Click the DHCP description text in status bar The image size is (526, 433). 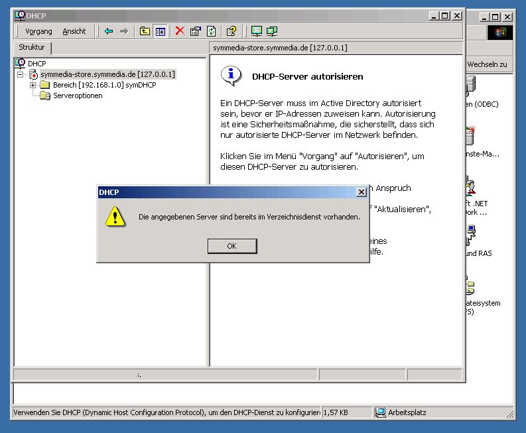click(166, 412)
